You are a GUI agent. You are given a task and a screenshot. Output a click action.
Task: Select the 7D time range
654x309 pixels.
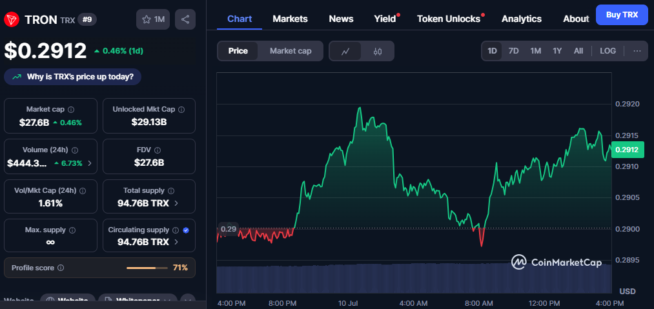[x=513, y=51]
